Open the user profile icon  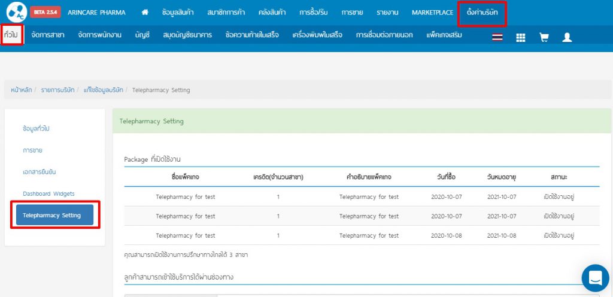(x=568, y=37)
